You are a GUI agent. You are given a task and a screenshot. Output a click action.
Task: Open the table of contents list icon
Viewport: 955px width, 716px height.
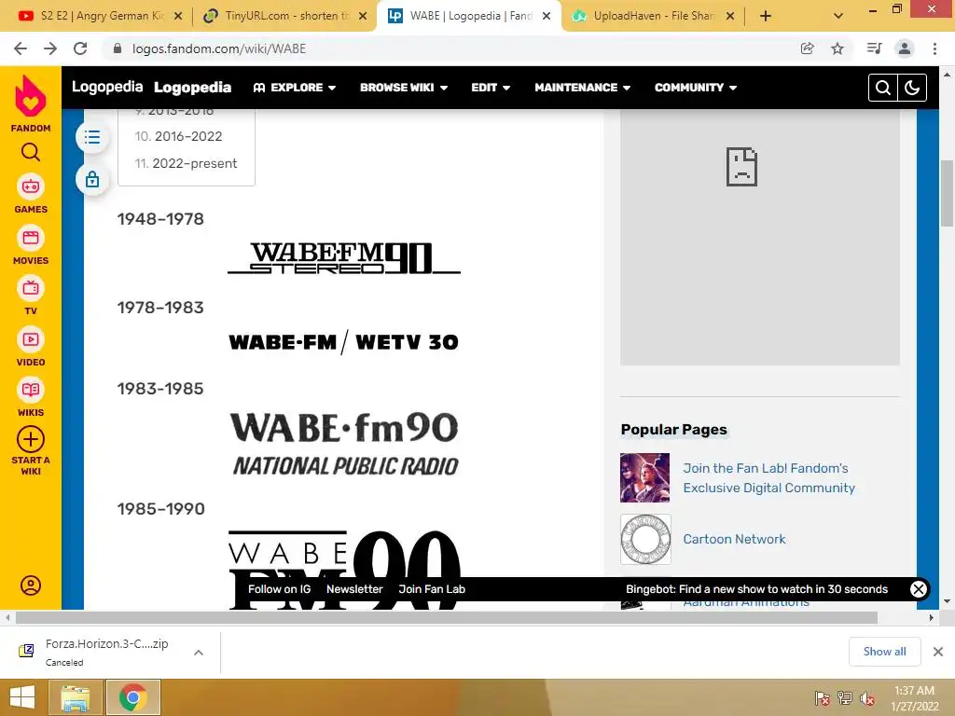[x=92, y=137]
